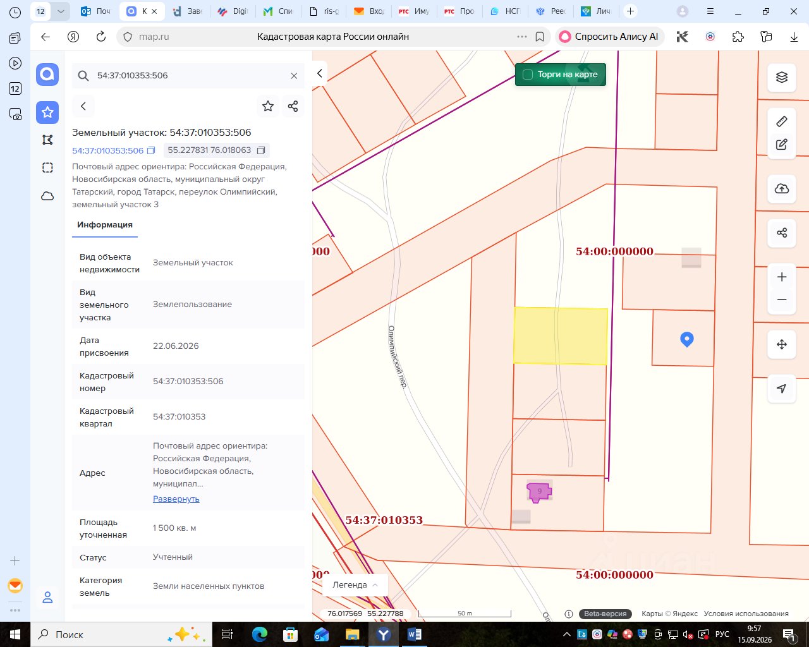Viewport: 809px width, 647px height.
Task: Open the map layers icon
Action: tap(782, 77)
